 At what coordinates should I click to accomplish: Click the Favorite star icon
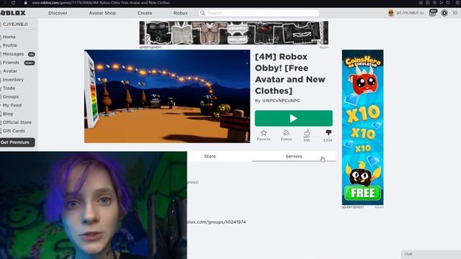click(x=264, y=133)
